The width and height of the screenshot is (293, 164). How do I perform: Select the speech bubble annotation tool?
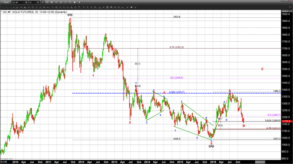click(131, 7)
